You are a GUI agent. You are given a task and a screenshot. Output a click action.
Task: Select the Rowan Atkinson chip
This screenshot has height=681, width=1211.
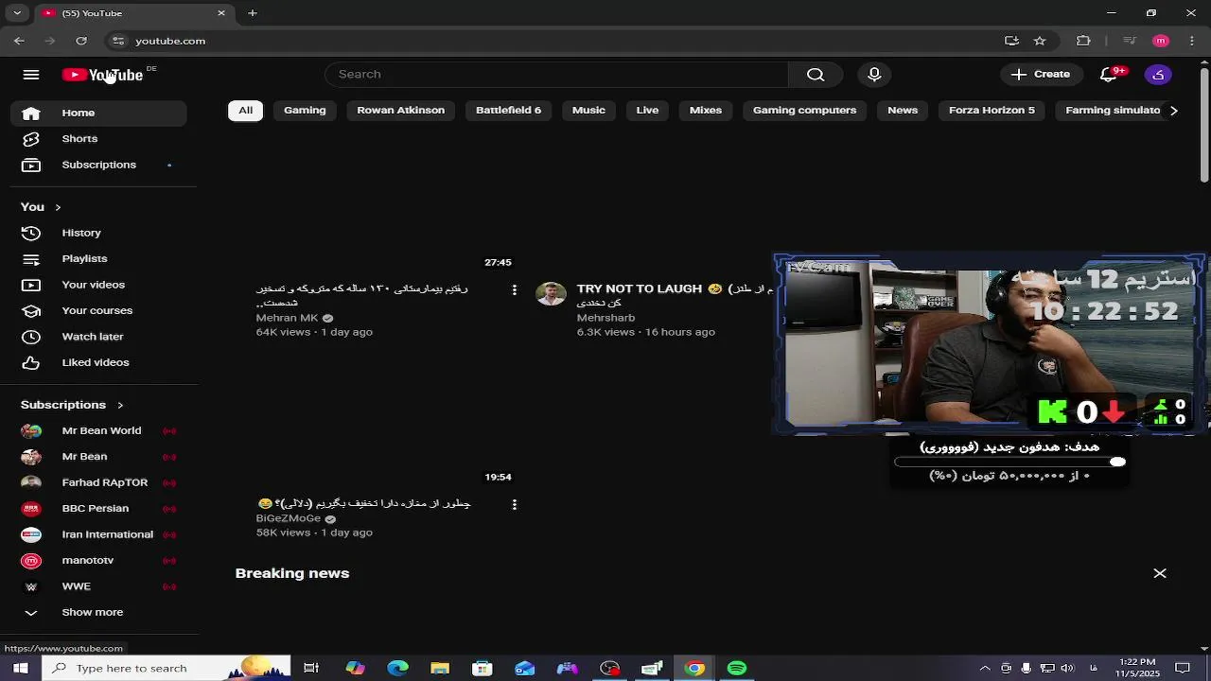(400, 111)
